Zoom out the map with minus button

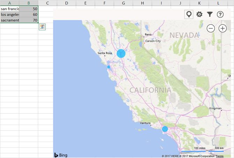point(211,29)
